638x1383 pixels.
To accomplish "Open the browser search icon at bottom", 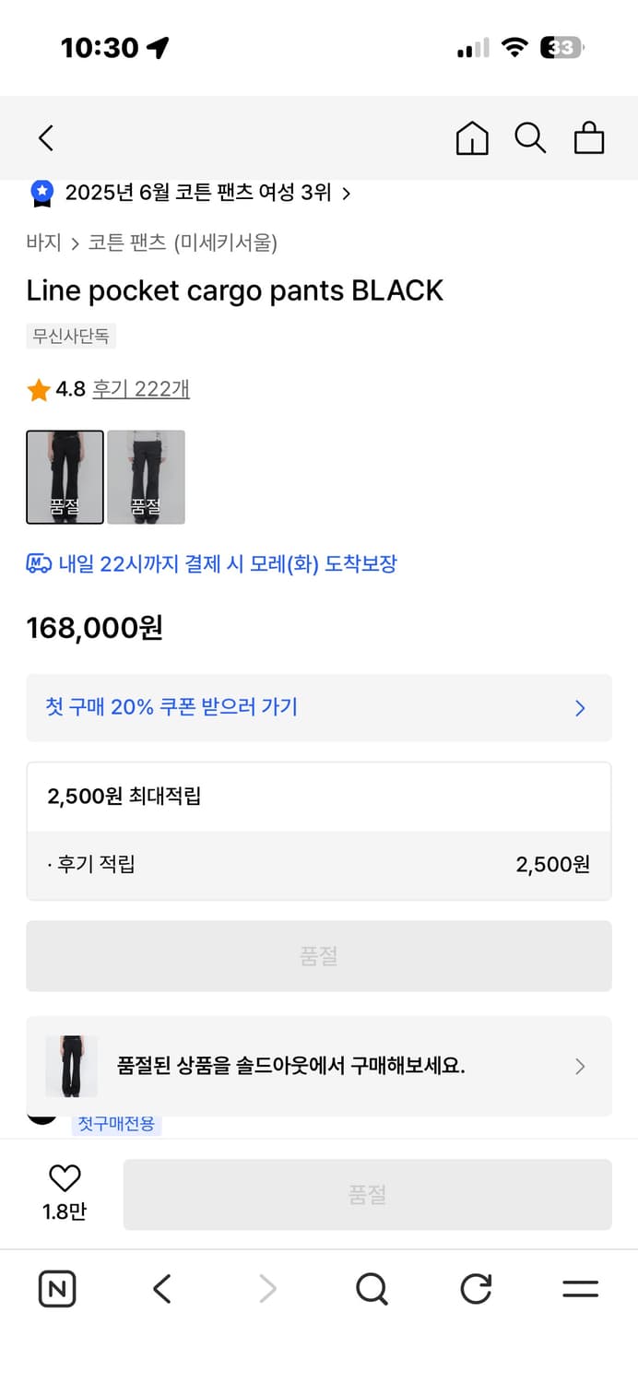I will (371, 1289).
